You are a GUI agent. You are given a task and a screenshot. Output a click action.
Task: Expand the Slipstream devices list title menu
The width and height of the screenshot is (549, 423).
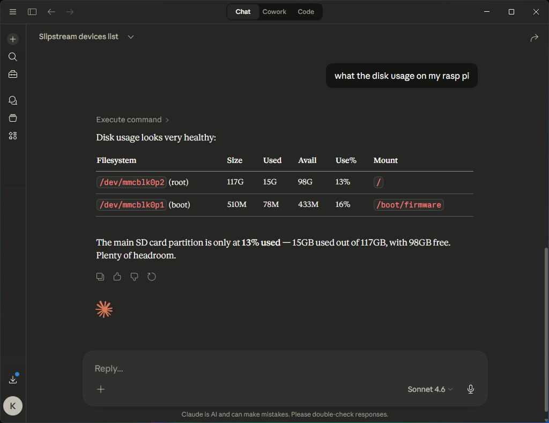tap(131, 37)
